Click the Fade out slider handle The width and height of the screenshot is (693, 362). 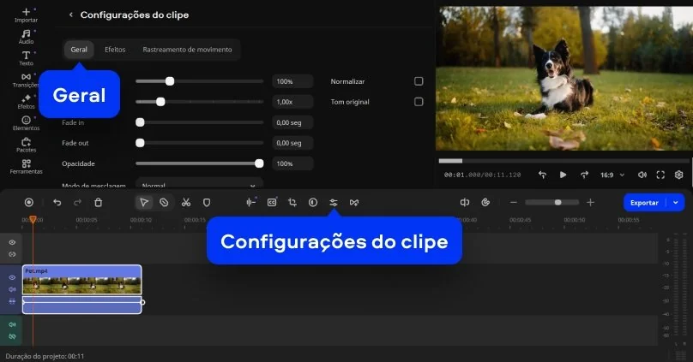(x=140, y=143)
